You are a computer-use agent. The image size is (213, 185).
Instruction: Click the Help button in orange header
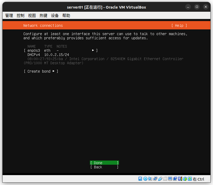(x=179, y=25)
